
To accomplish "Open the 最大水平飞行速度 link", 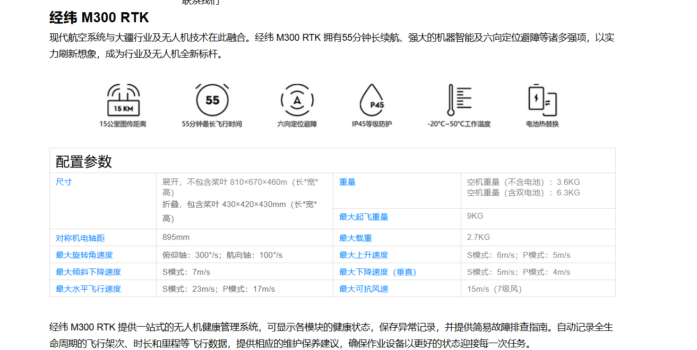I will (x=88, y=289).
